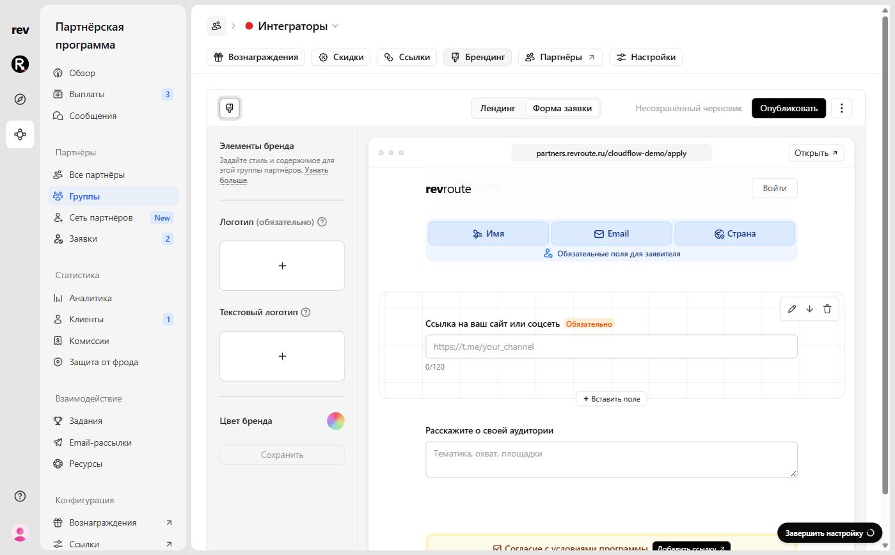Show help tooltip for Логотип
Image resolution: width=895 pixels, height=555 pixels.
point(322,222)
